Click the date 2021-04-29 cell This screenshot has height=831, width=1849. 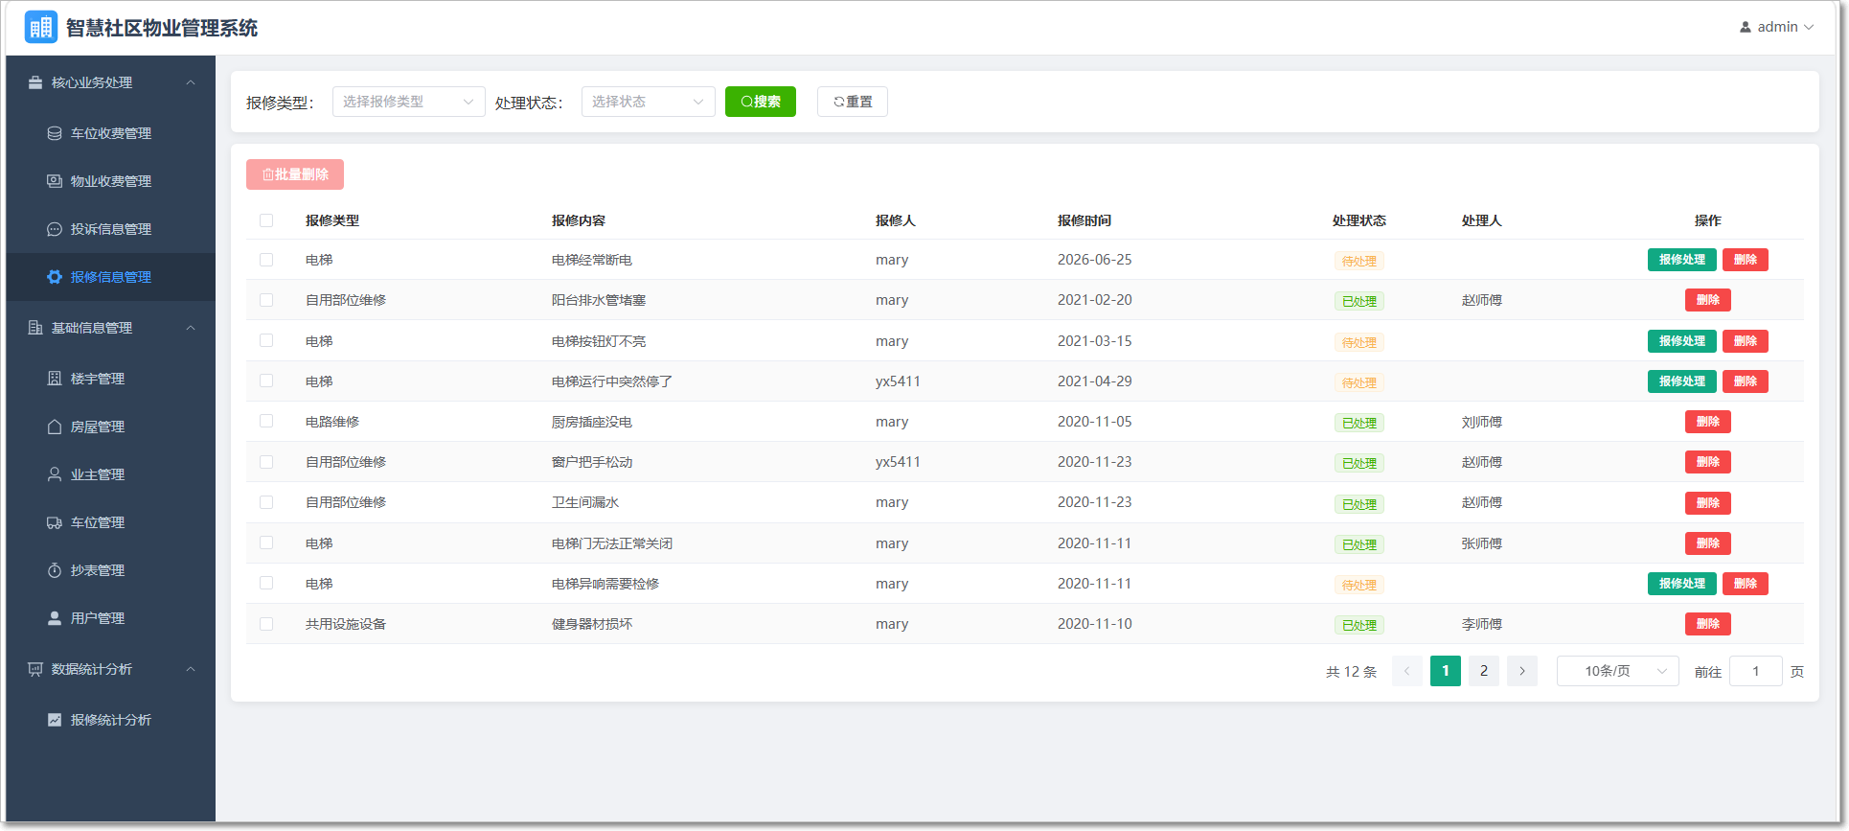click(1095, 381)
